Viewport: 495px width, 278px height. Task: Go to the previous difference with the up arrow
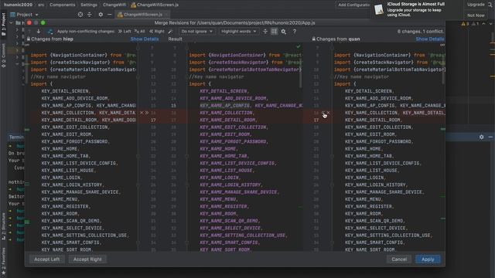point(29,31)
